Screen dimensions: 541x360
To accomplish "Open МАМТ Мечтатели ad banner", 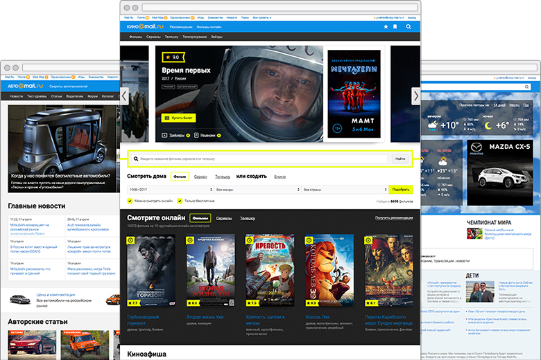I will (x=354, y=93).
